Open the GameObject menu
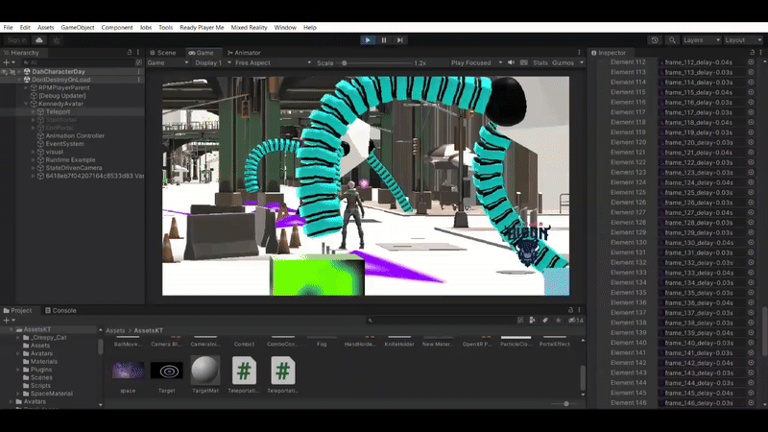Viewport: 768px width, 432px height. (78, 28)
